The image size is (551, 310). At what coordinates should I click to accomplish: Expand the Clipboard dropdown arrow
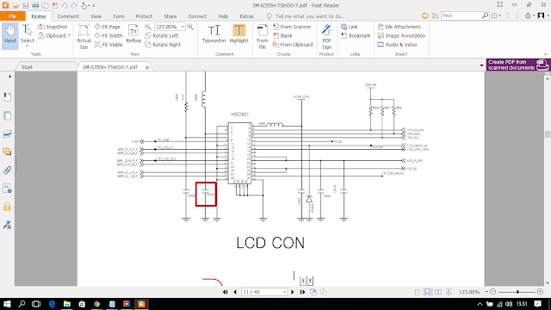(x=69, y=35)
